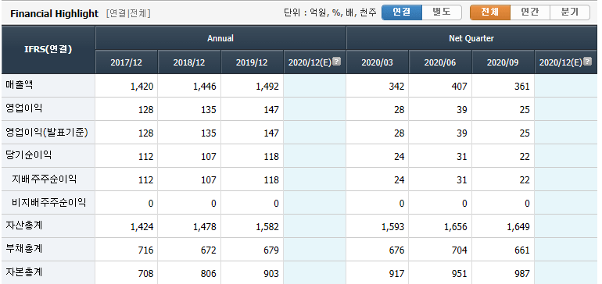Click the 2020/09 column header
Image resolution: width=602 pixels, height=284 pixels.
(x=503, y=62)
